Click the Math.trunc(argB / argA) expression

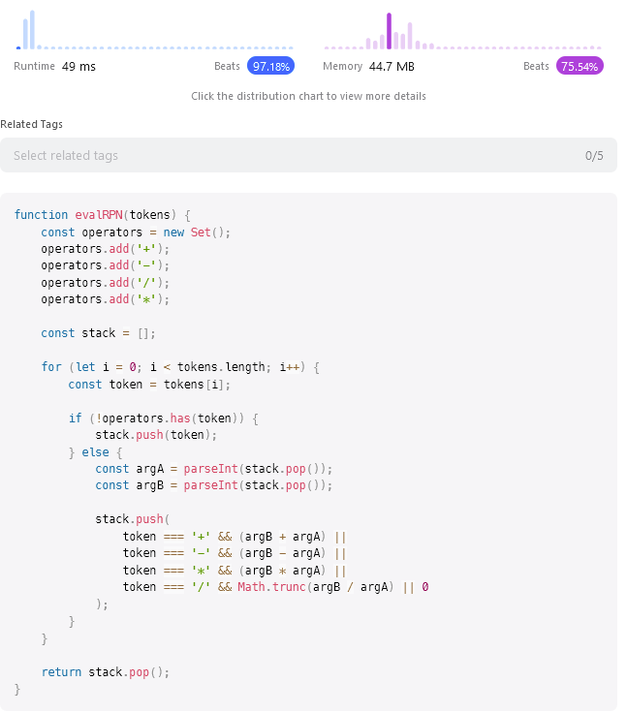pos(316,587)
